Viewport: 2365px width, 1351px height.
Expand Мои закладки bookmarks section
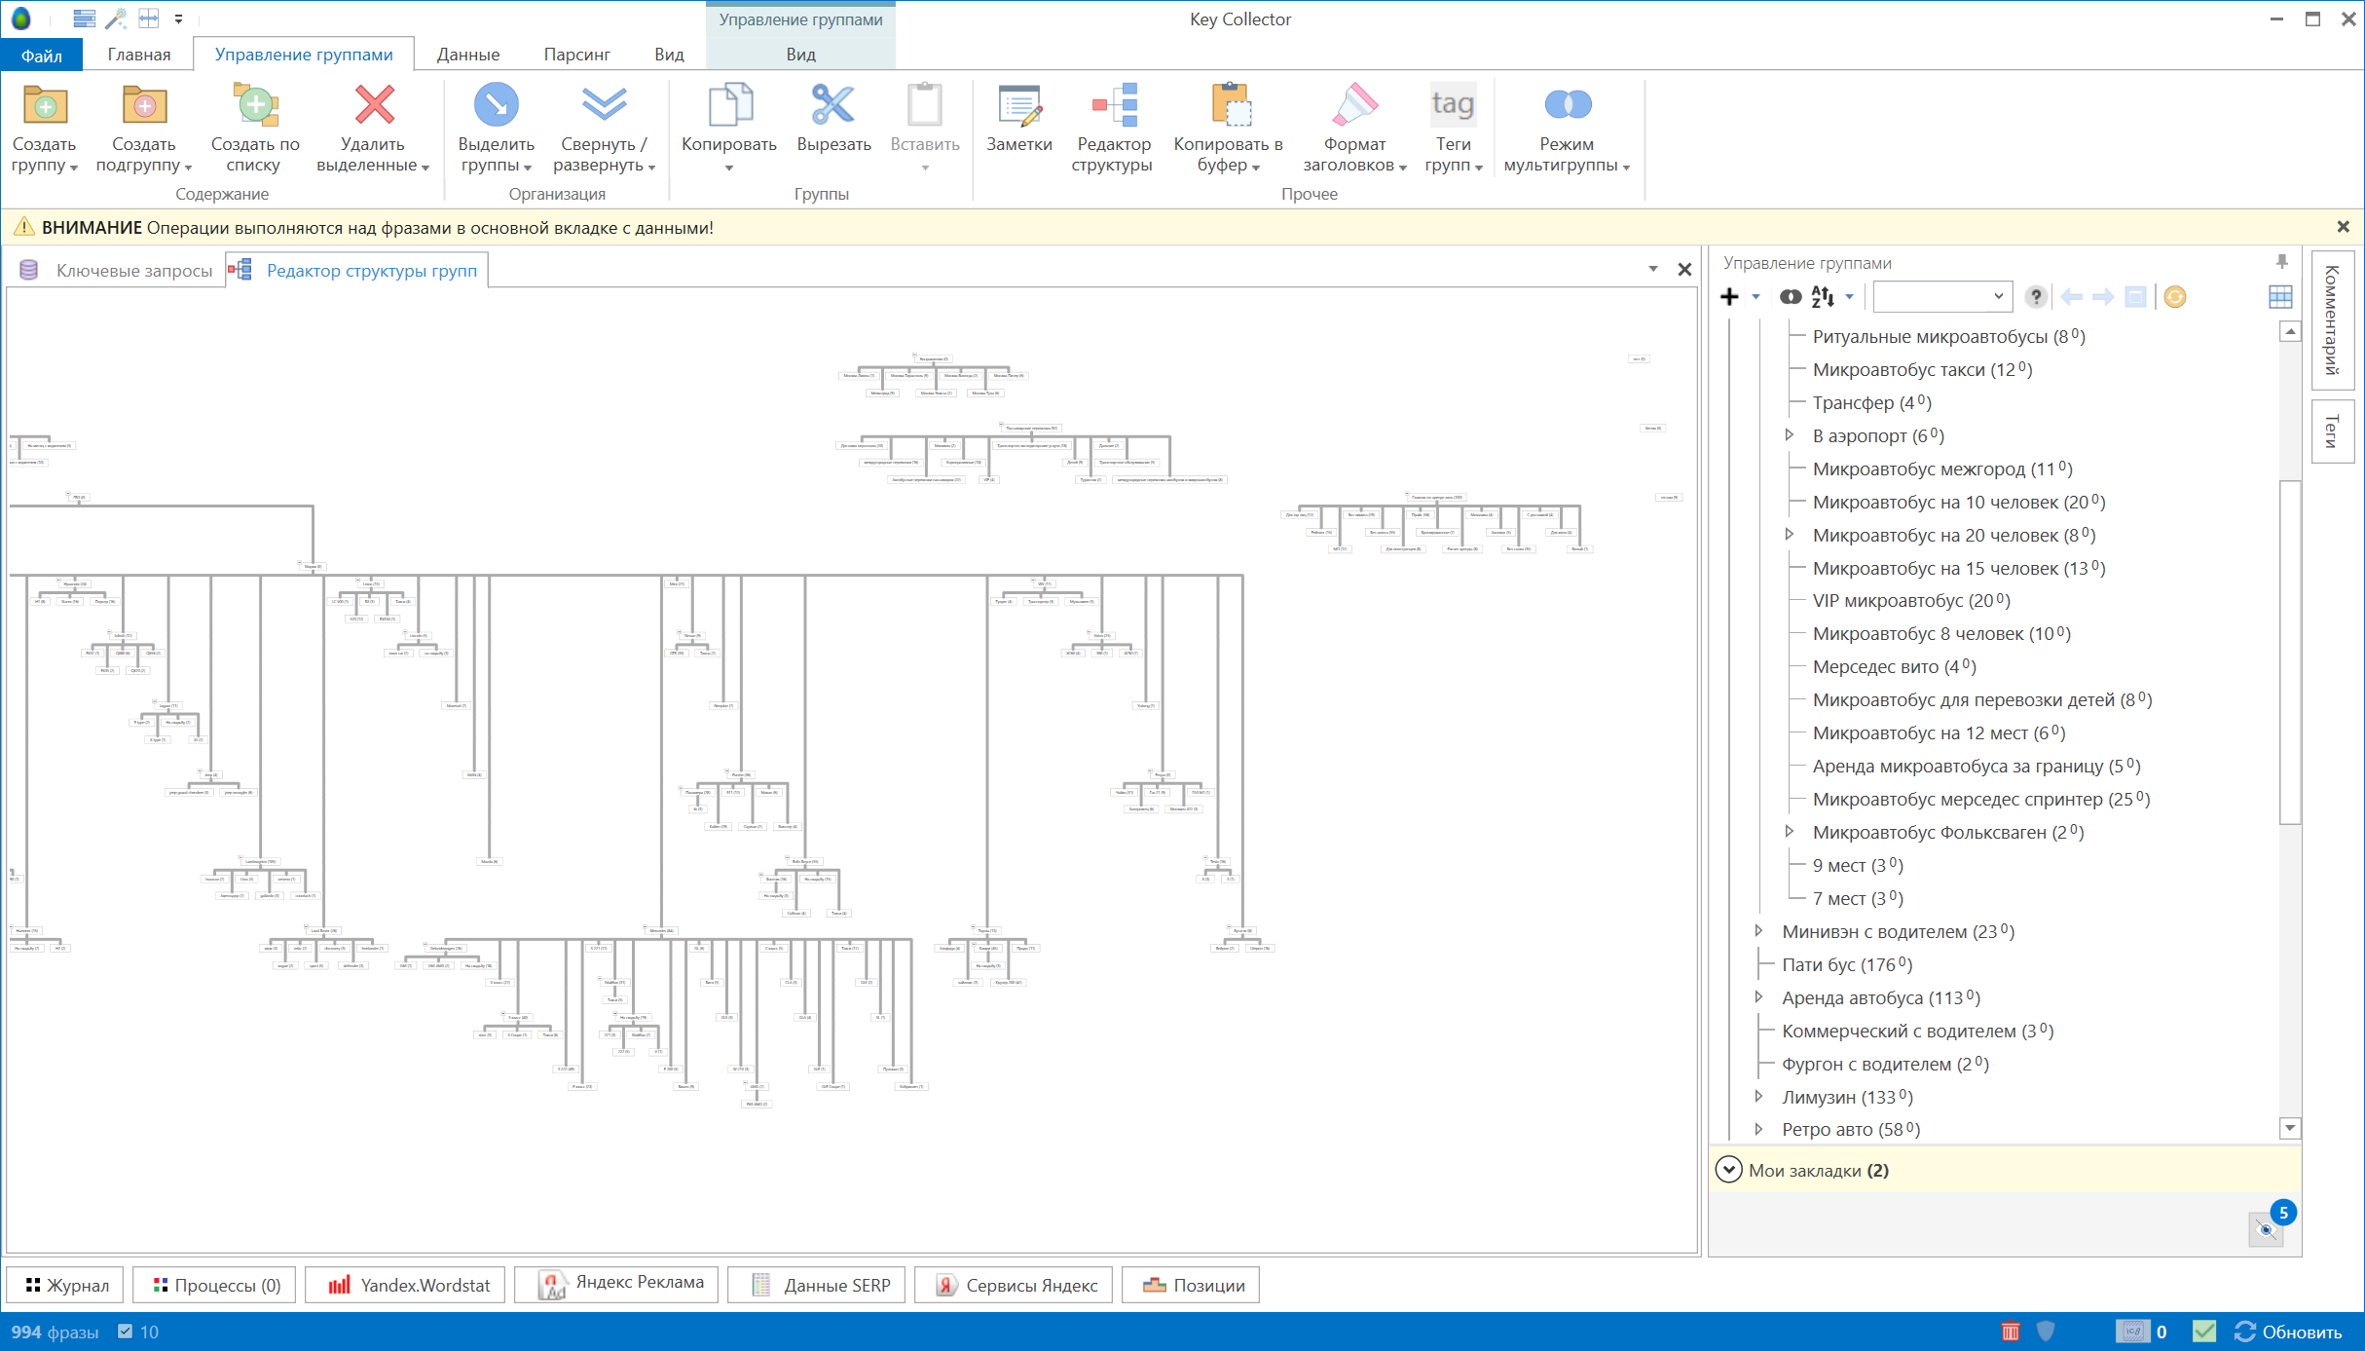[x=1729, y=1170]
